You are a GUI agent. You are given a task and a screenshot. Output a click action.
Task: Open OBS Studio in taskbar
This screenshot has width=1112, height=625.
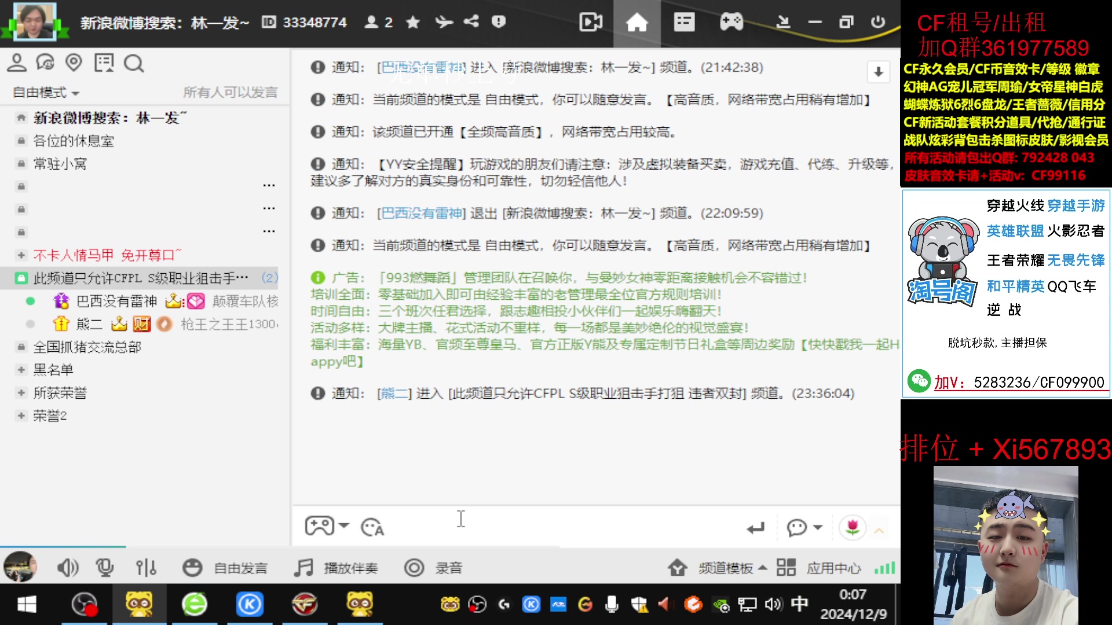[84, 605]
